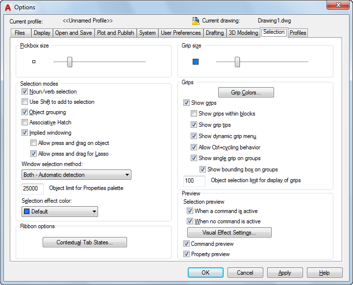Image resolution: width=353 pixels, height=285 pixels.
Task: Go to the Plot and Publish tab
Action: (115, 33)
